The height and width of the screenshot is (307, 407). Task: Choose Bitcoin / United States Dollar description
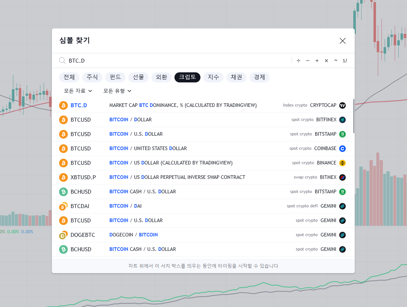click(x=148, y=148)
